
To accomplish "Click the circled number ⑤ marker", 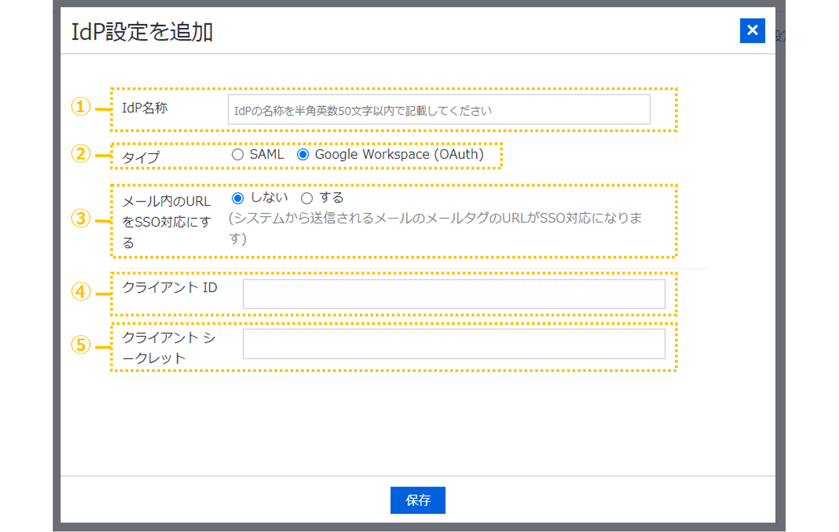I will (x=81, y=345).
